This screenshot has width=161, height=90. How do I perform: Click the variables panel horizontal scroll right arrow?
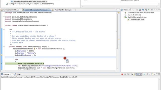click(157, 6)
